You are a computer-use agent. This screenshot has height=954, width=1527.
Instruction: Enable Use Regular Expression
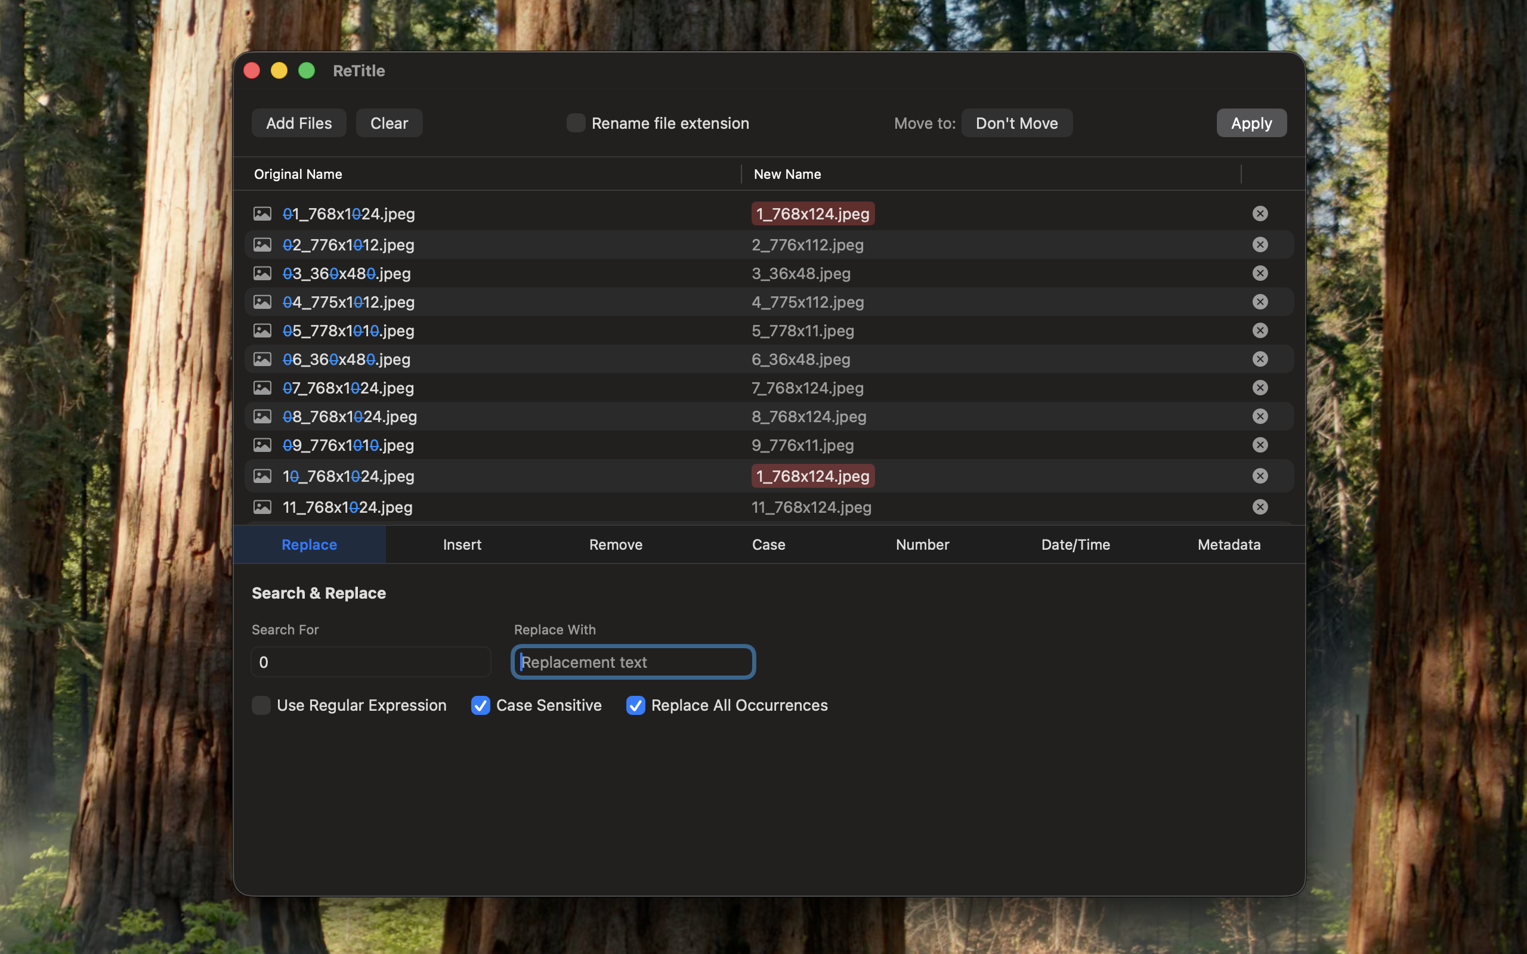(261, 705)
